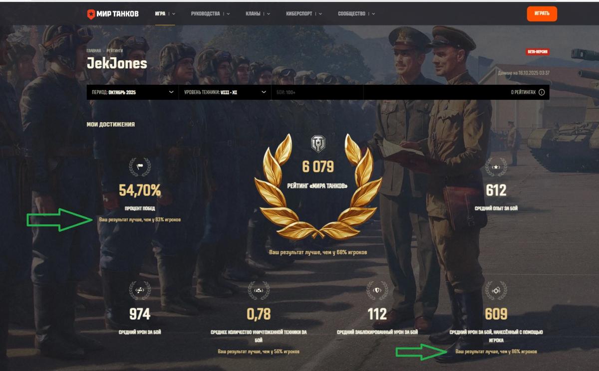Click the win percentage flag laurel icon
The height and width of the screenshot is (371, 599).
[140, 167]
